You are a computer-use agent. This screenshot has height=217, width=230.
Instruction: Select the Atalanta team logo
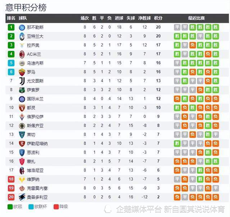coord(22,36)
